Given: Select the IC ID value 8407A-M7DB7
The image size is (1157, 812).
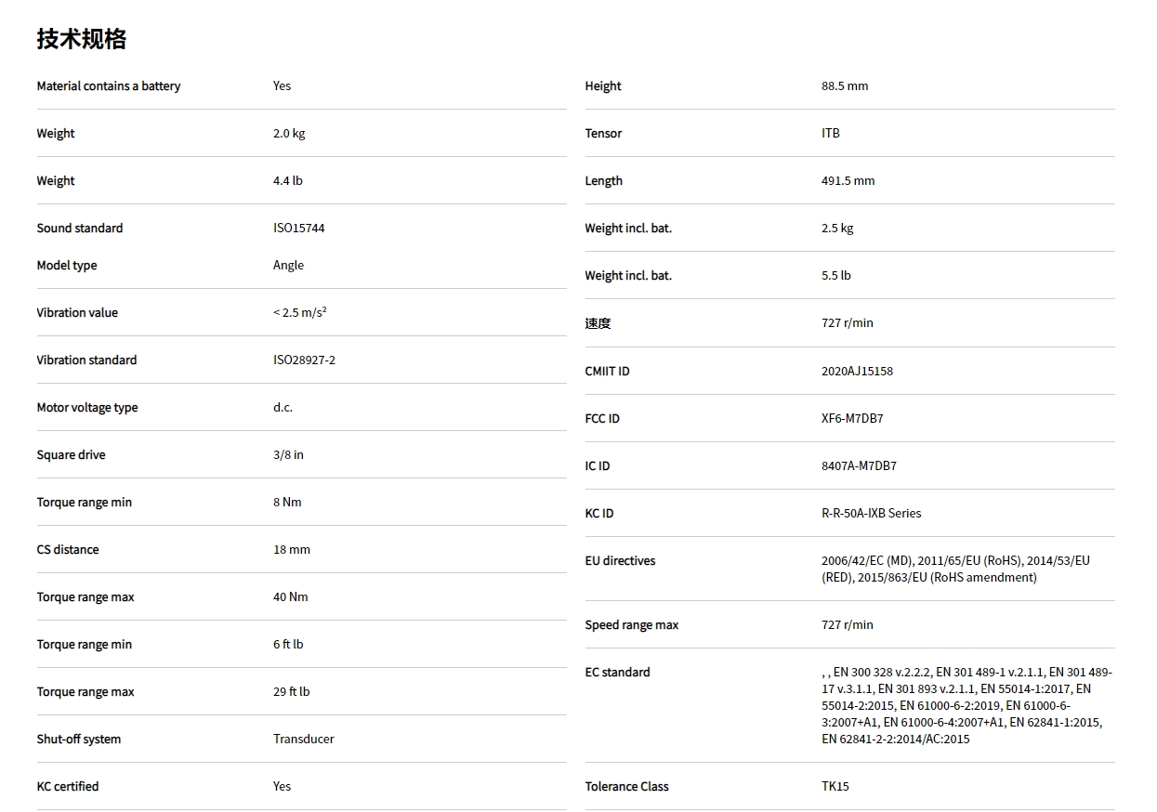Looking at the screenshot, I should [x=859, y=465].
